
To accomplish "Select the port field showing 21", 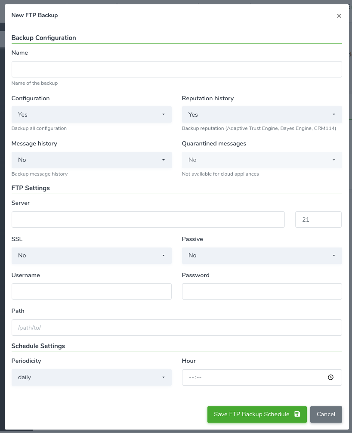I will point(318,220).
